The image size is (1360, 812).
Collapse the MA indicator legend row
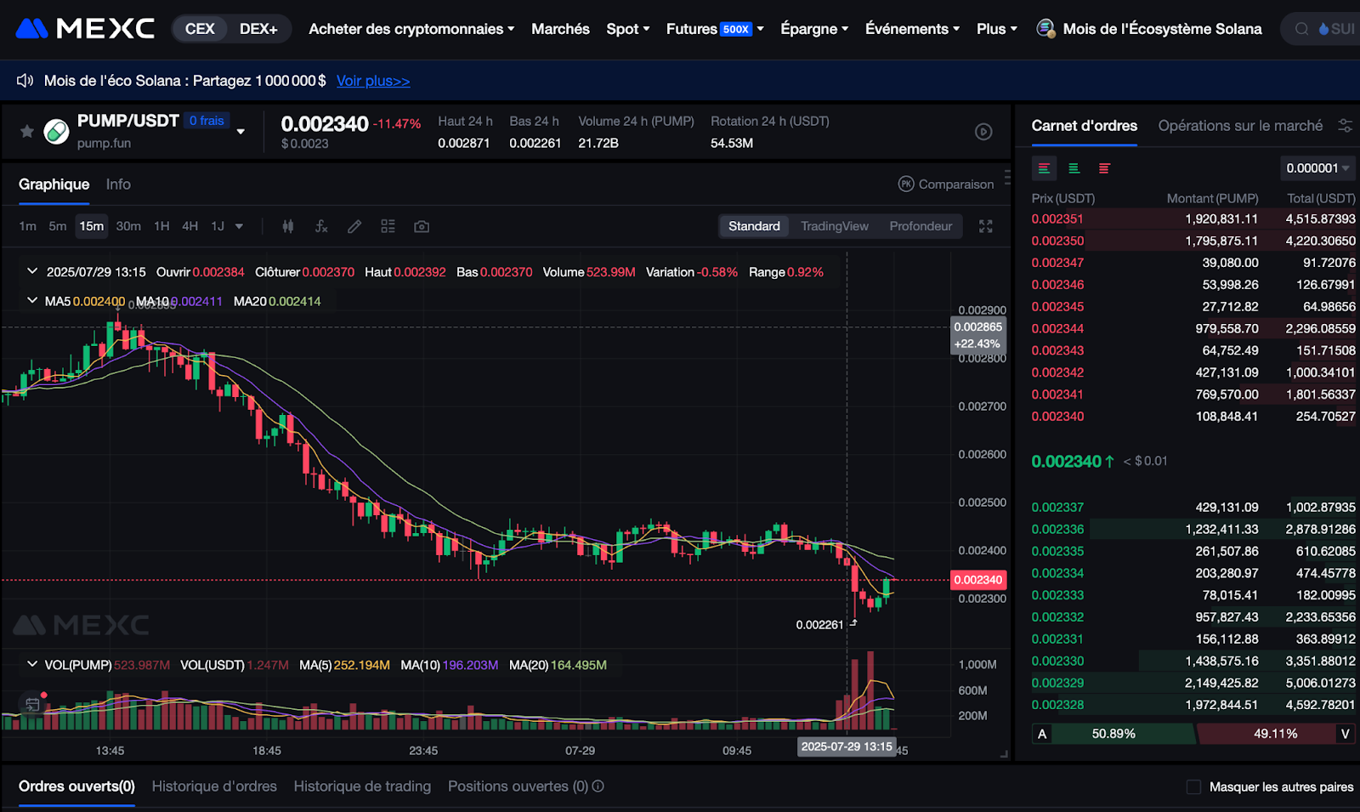(x=32, y=301)
